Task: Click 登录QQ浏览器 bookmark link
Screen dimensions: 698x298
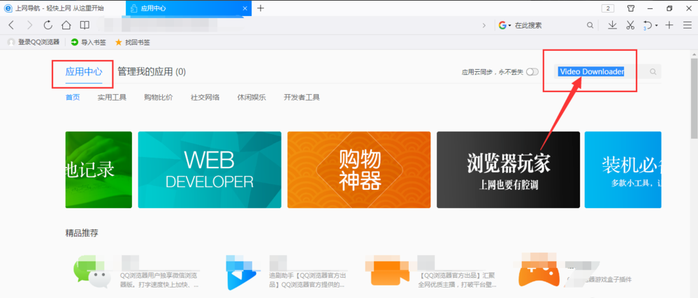Action: click(x=34, y=43)
